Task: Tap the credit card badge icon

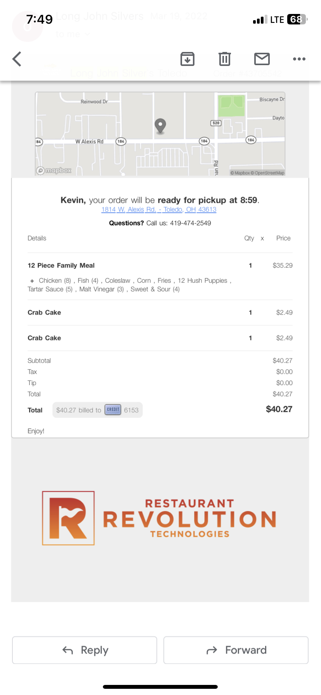Action: point(113,410)
